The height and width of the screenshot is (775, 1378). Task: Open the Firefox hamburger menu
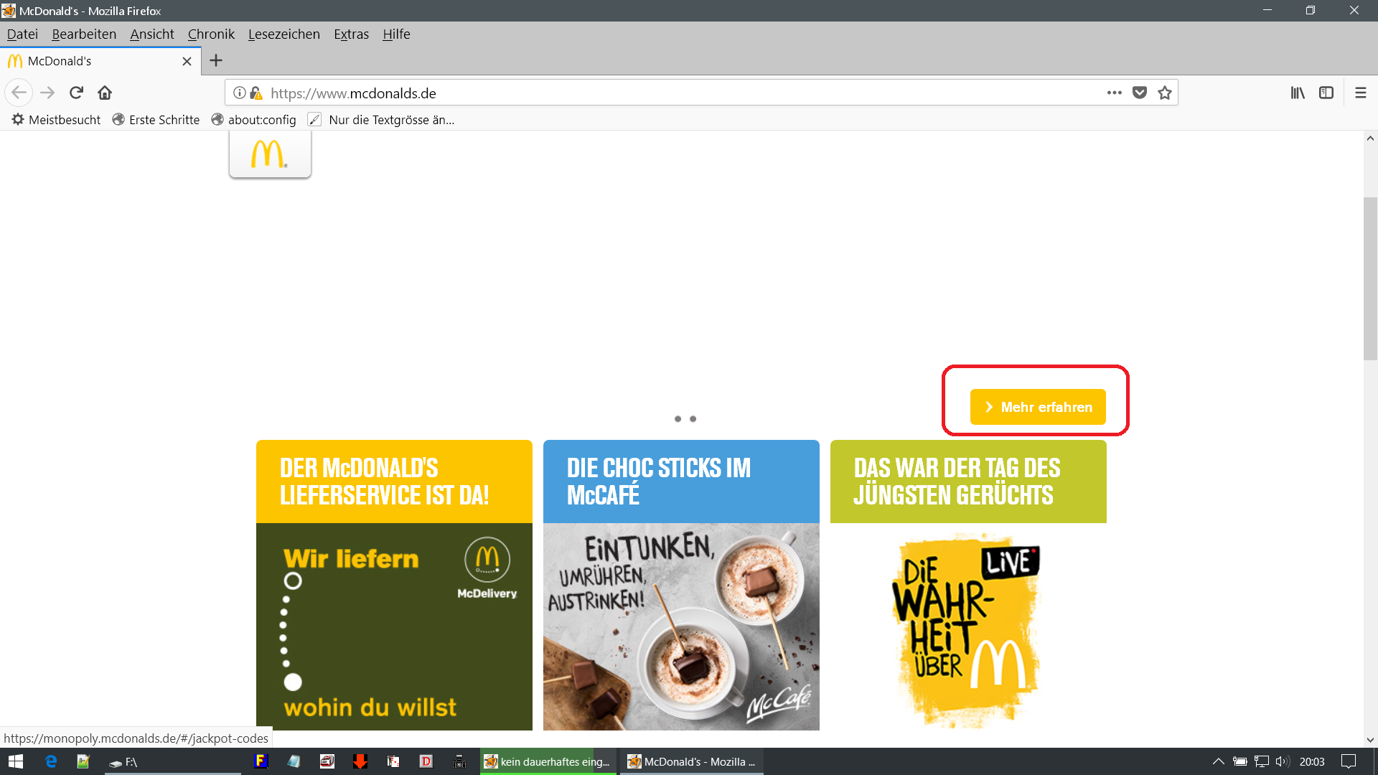1360,93
